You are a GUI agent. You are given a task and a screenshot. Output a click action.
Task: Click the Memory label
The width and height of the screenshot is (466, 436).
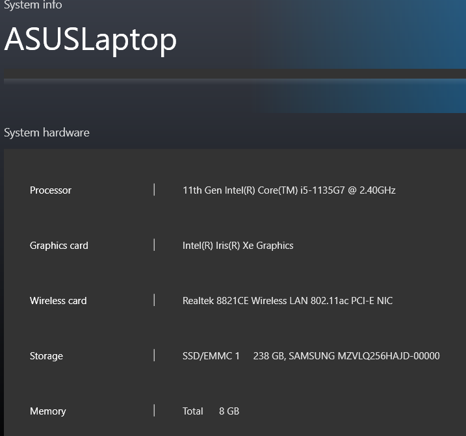coord(48,411)
